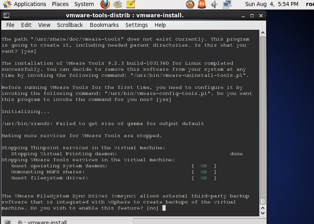Click the scrollbar up arrow near bottom
Image resolution: width=314 pixels, height=224 pixels.
pyautogui.click(x=263, y=208)
